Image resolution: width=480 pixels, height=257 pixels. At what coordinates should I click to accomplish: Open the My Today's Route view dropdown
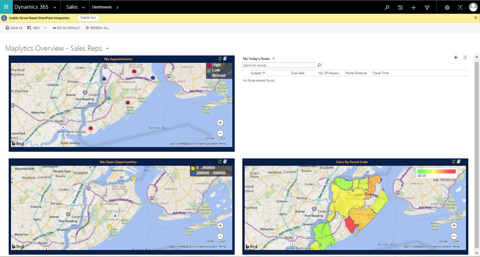273,59
